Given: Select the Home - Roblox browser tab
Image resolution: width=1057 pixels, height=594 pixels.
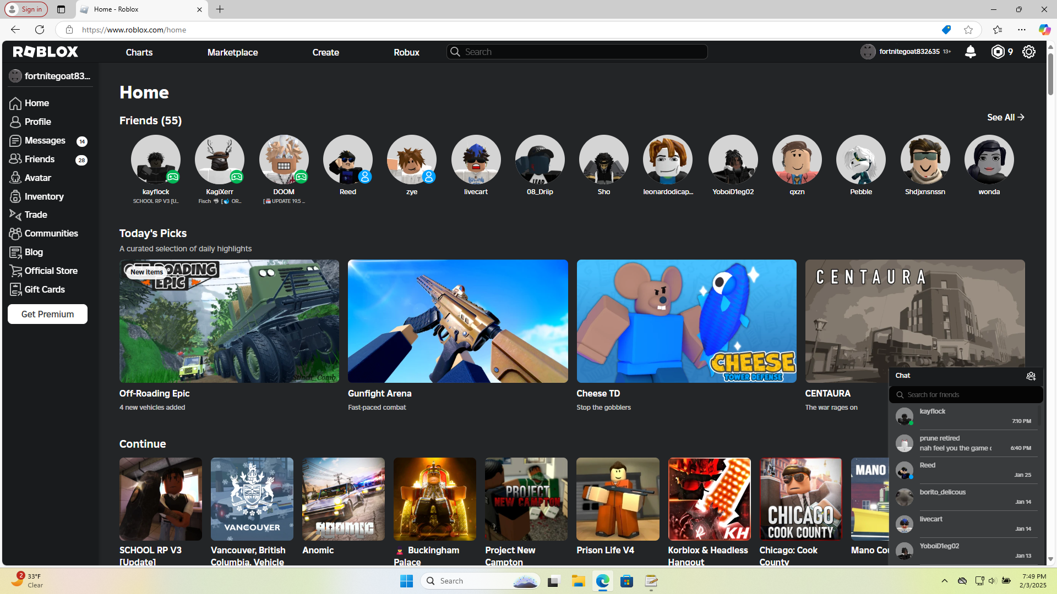Looking at the screenshot, I should coord(142,9).
